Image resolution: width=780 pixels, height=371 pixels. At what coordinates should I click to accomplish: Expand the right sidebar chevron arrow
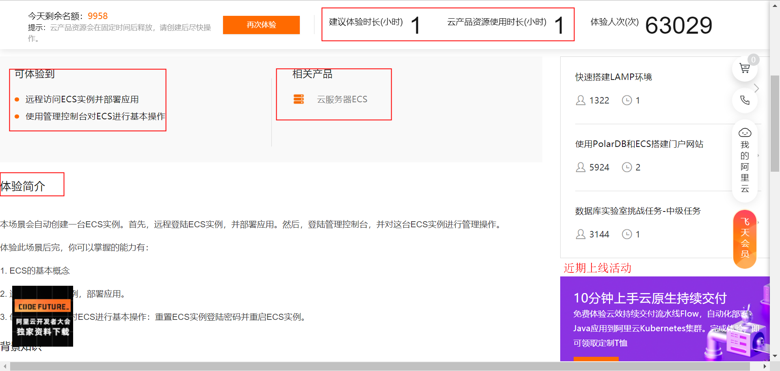tap(756, 88)
